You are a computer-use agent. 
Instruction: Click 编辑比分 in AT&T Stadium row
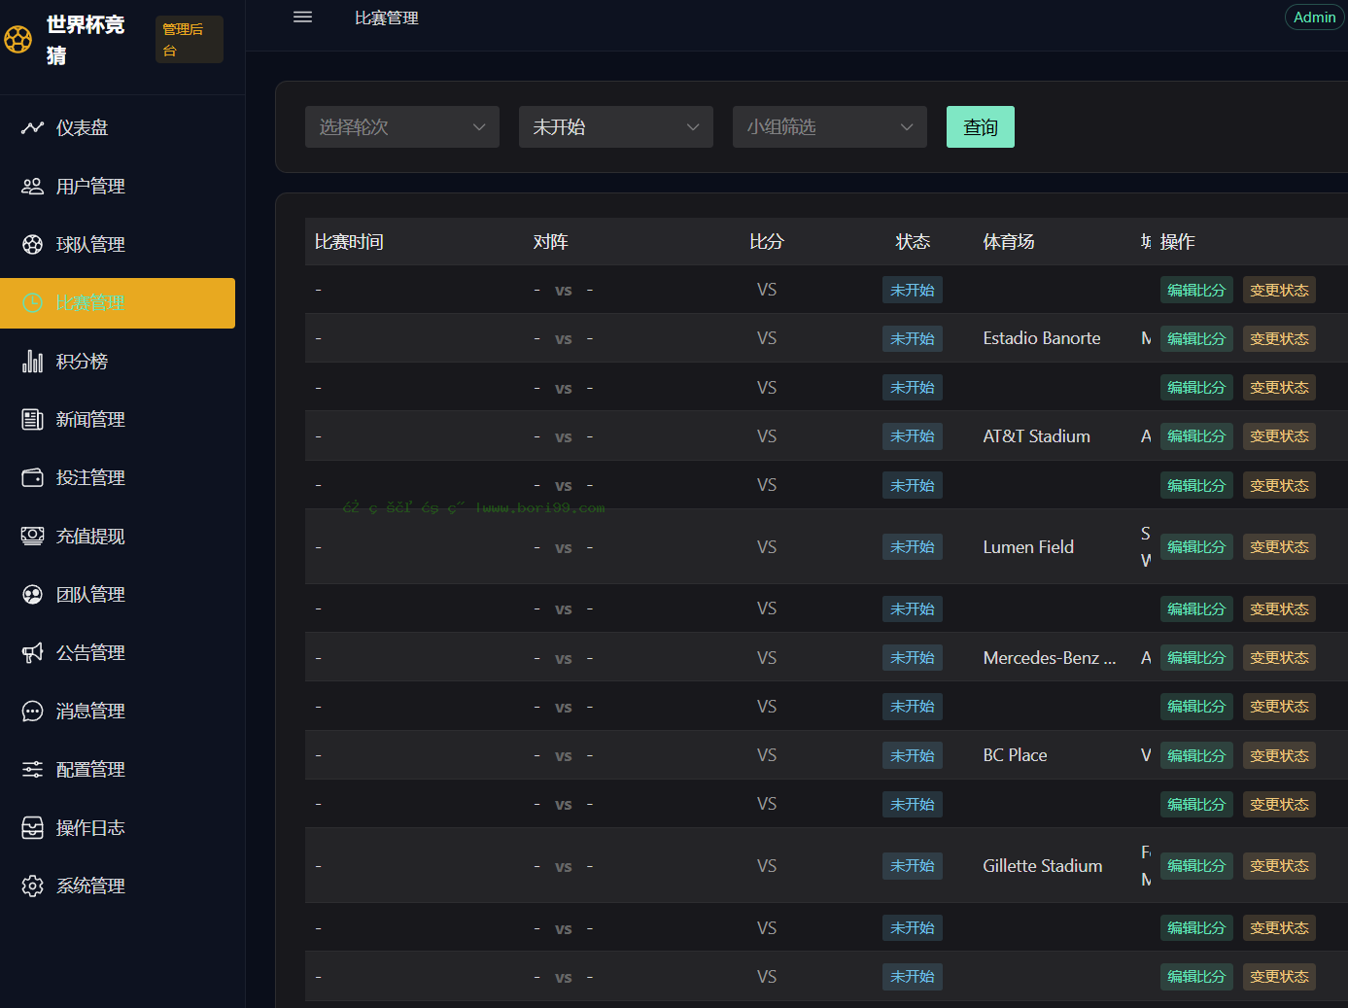1196,436
